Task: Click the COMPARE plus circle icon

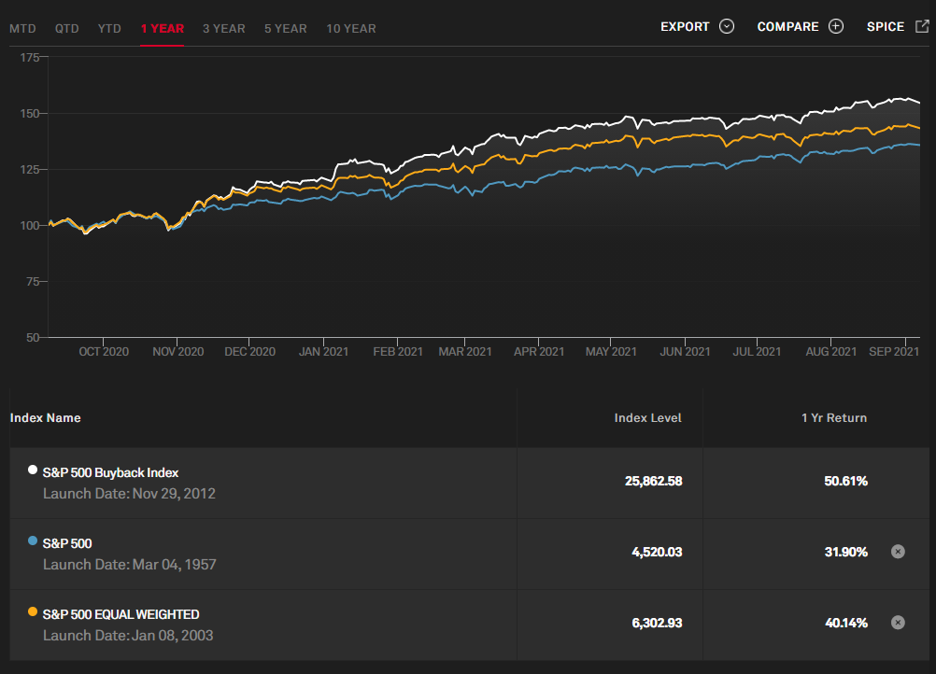Action: click(x=836, y=26)
